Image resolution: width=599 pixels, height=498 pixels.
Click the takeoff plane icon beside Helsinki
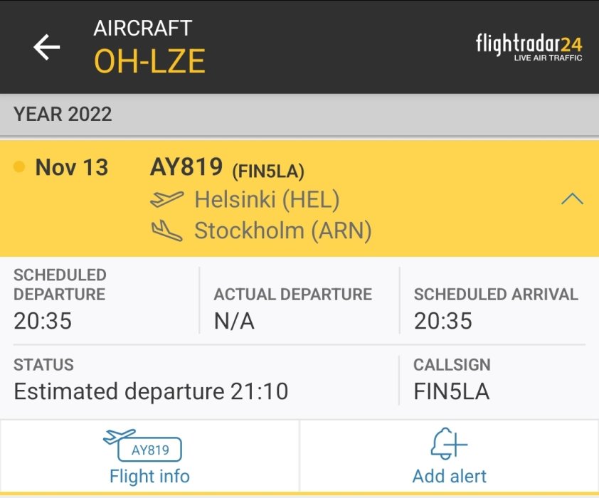pyautogui.click(x=167, y=200)
